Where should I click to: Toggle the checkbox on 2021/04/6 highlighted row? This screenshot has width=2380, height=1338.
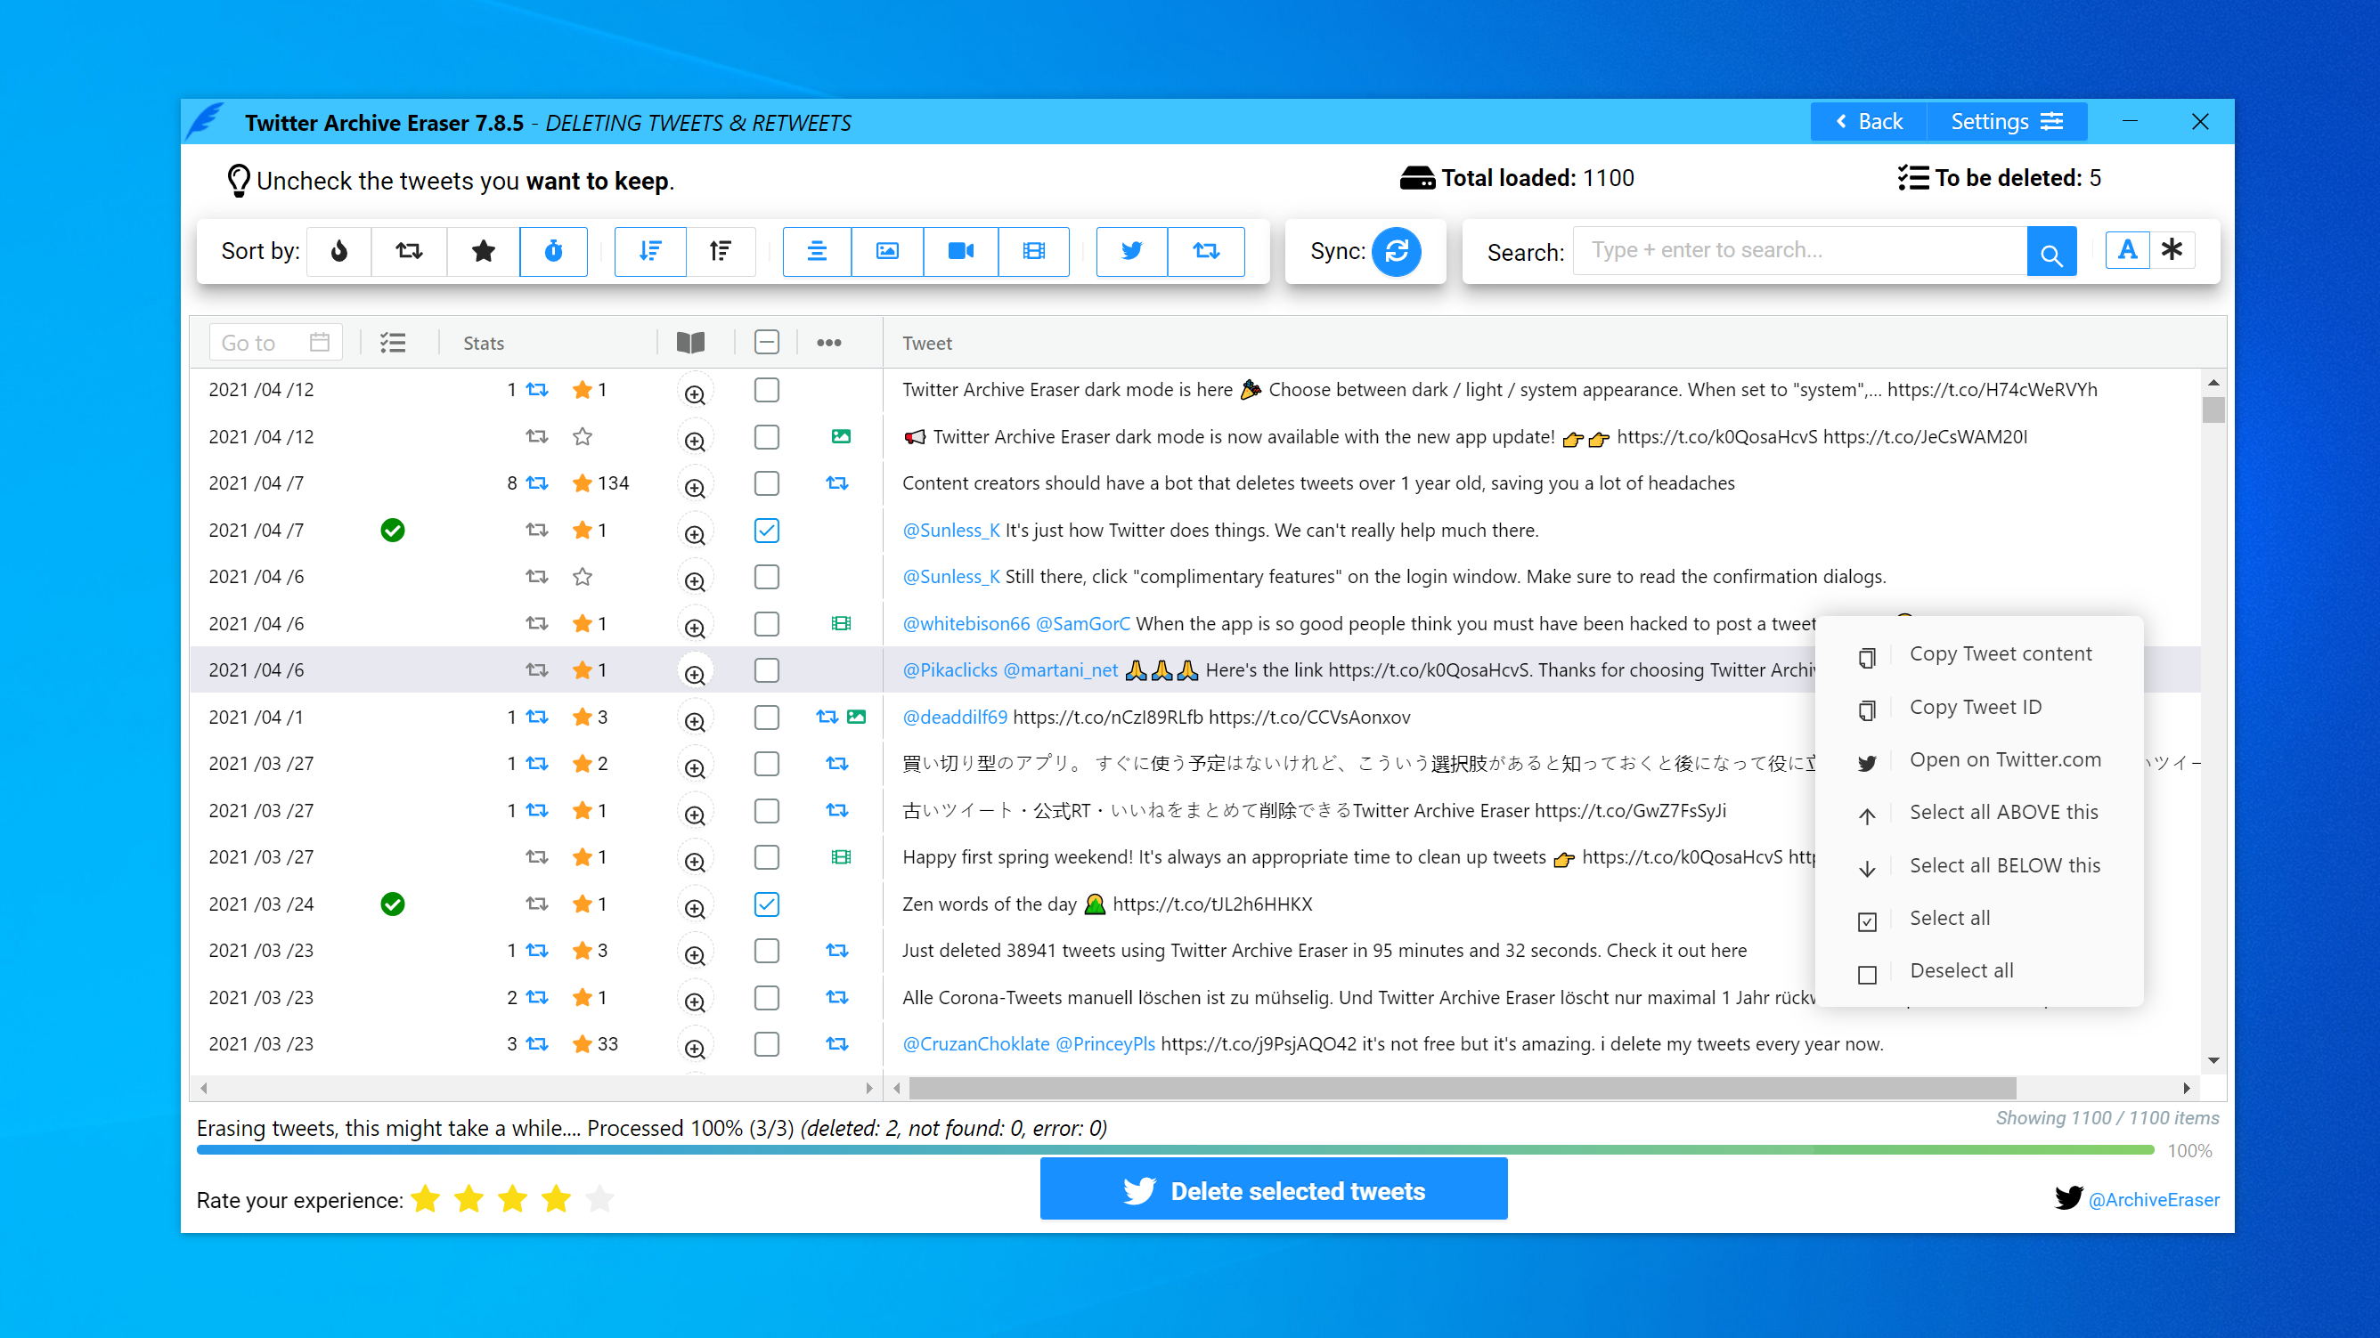click(x=765, y=669)
